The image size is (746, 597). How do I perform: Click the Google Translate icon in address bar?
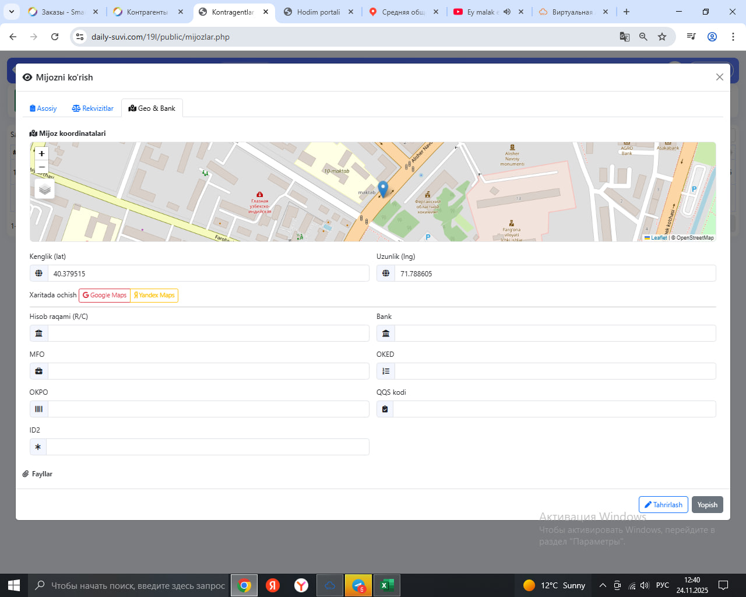[x=624, y=37]
